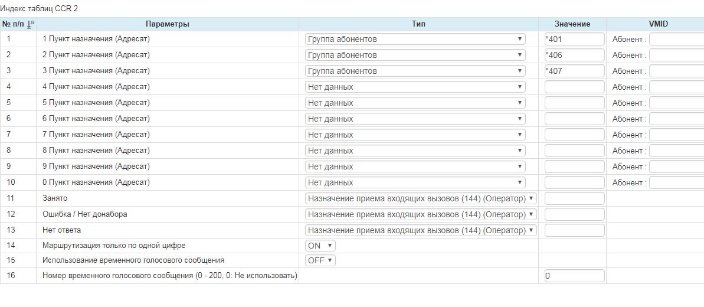Image resolution: width=704 pixels, height=307 pixels.
Task: Toggle Использование временного голосового сообщения OFF selector
Action: click(320, 260)
